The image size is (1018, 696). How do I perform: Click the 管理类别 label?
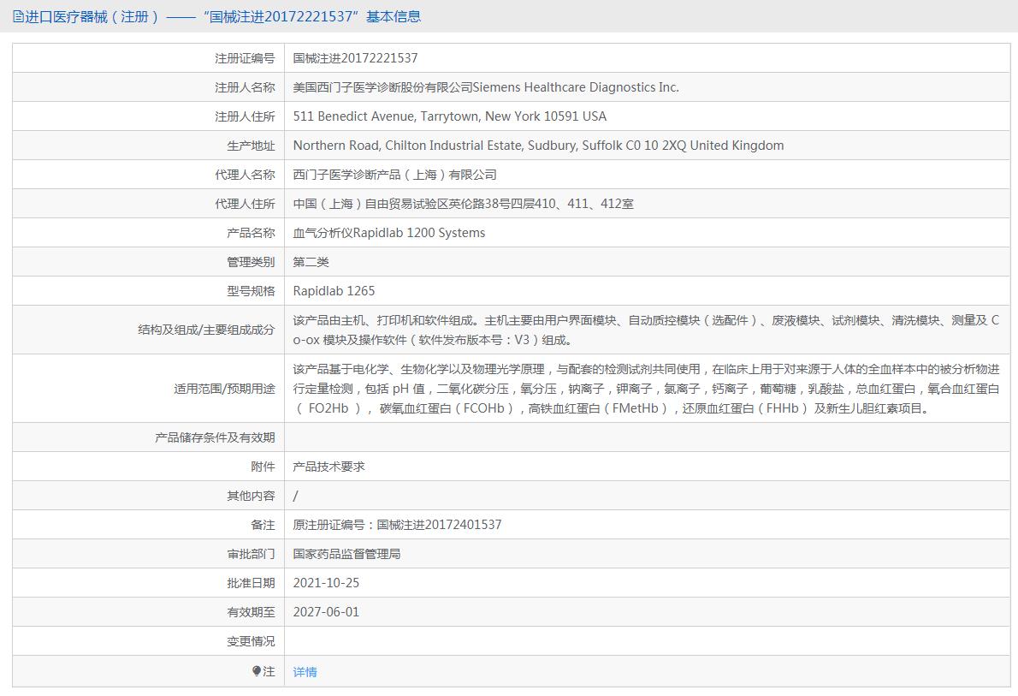[251, 262]
